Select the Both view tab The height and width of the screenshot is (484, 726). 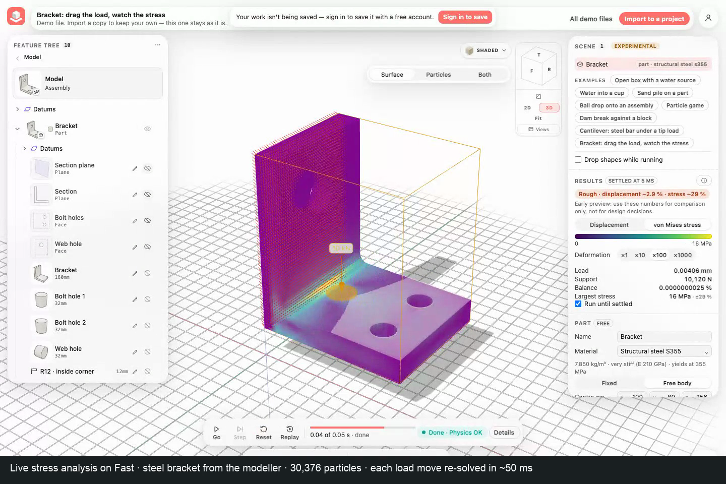point(485,75)
